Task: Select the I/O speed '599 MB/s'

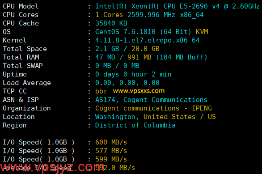Action: (111, 159)
